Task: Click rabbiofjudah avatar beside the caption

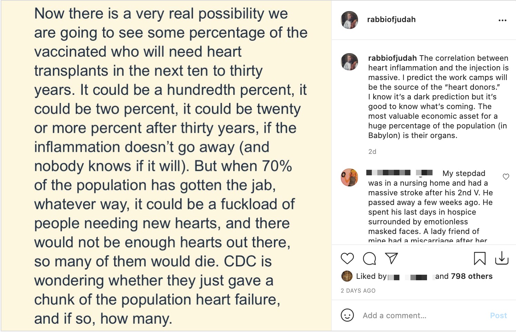Action: pos(349,62)
